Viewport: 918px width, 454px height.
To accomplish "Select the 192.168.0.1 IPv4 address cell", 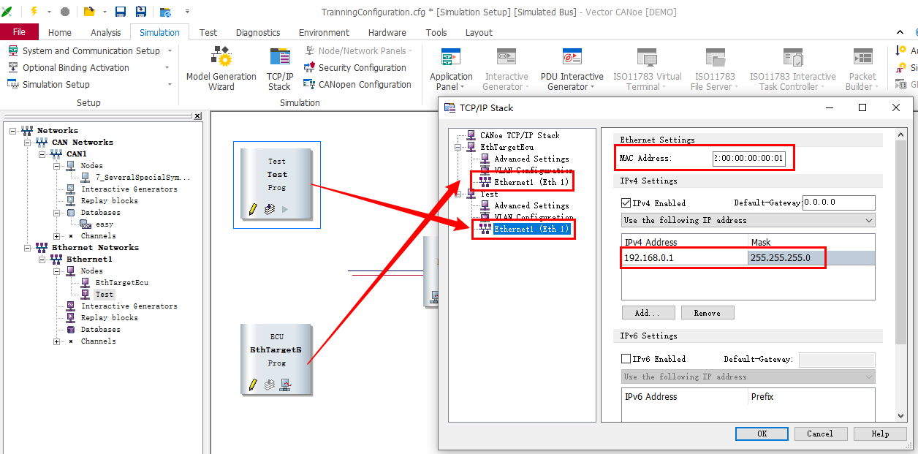I will coord(685,258).
